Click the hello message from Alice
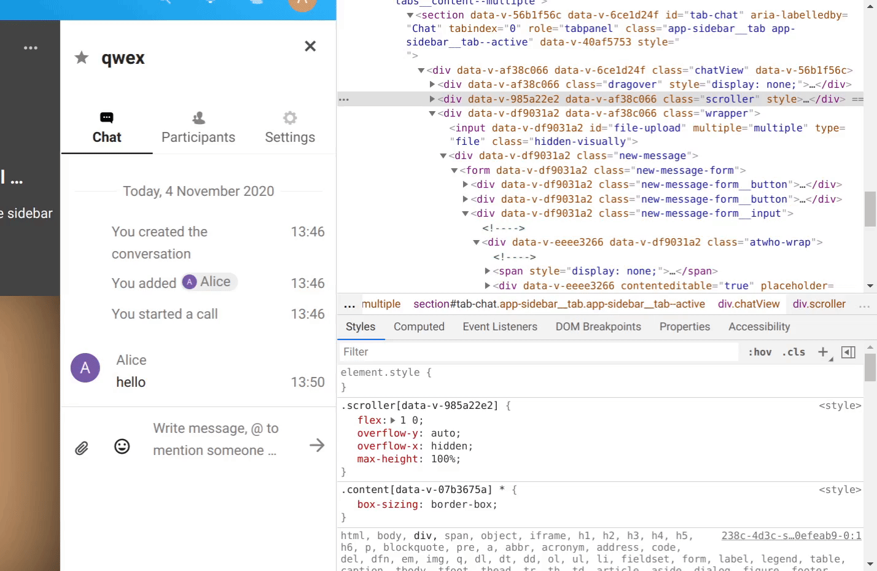Screen dimensions: 877x571 pyautogui.click(x=131, y=383)
